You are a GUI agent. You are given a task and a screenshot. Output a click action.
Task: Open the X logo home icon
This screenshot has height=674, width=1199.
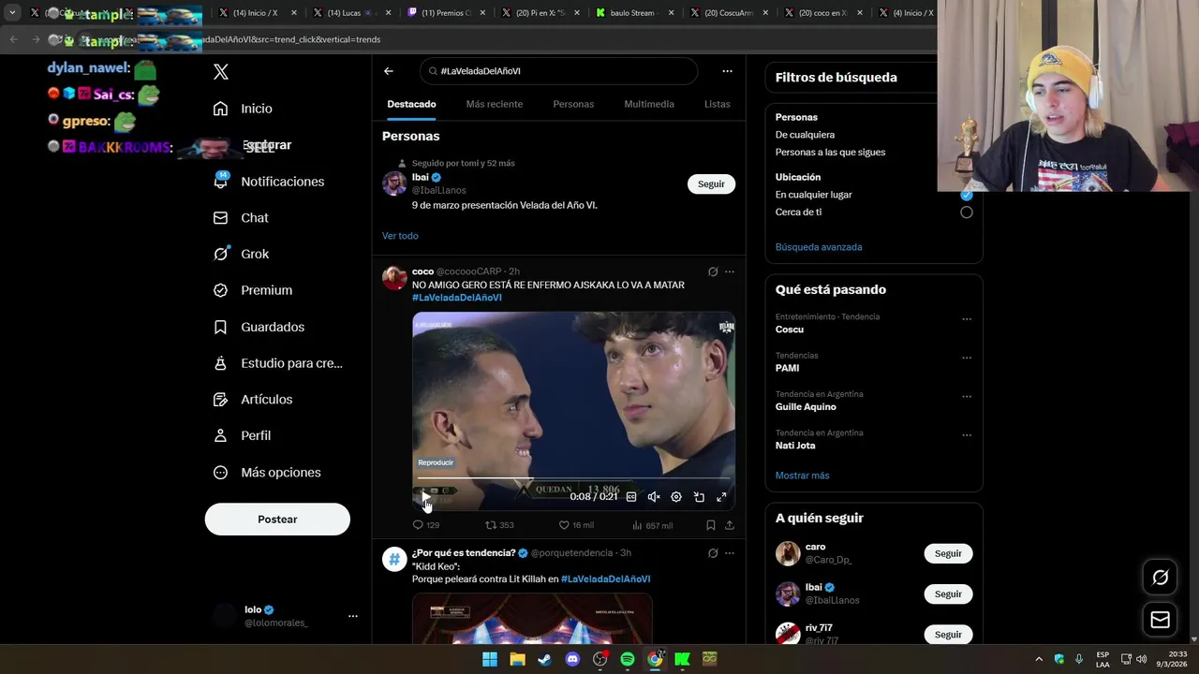click(221, 72)
